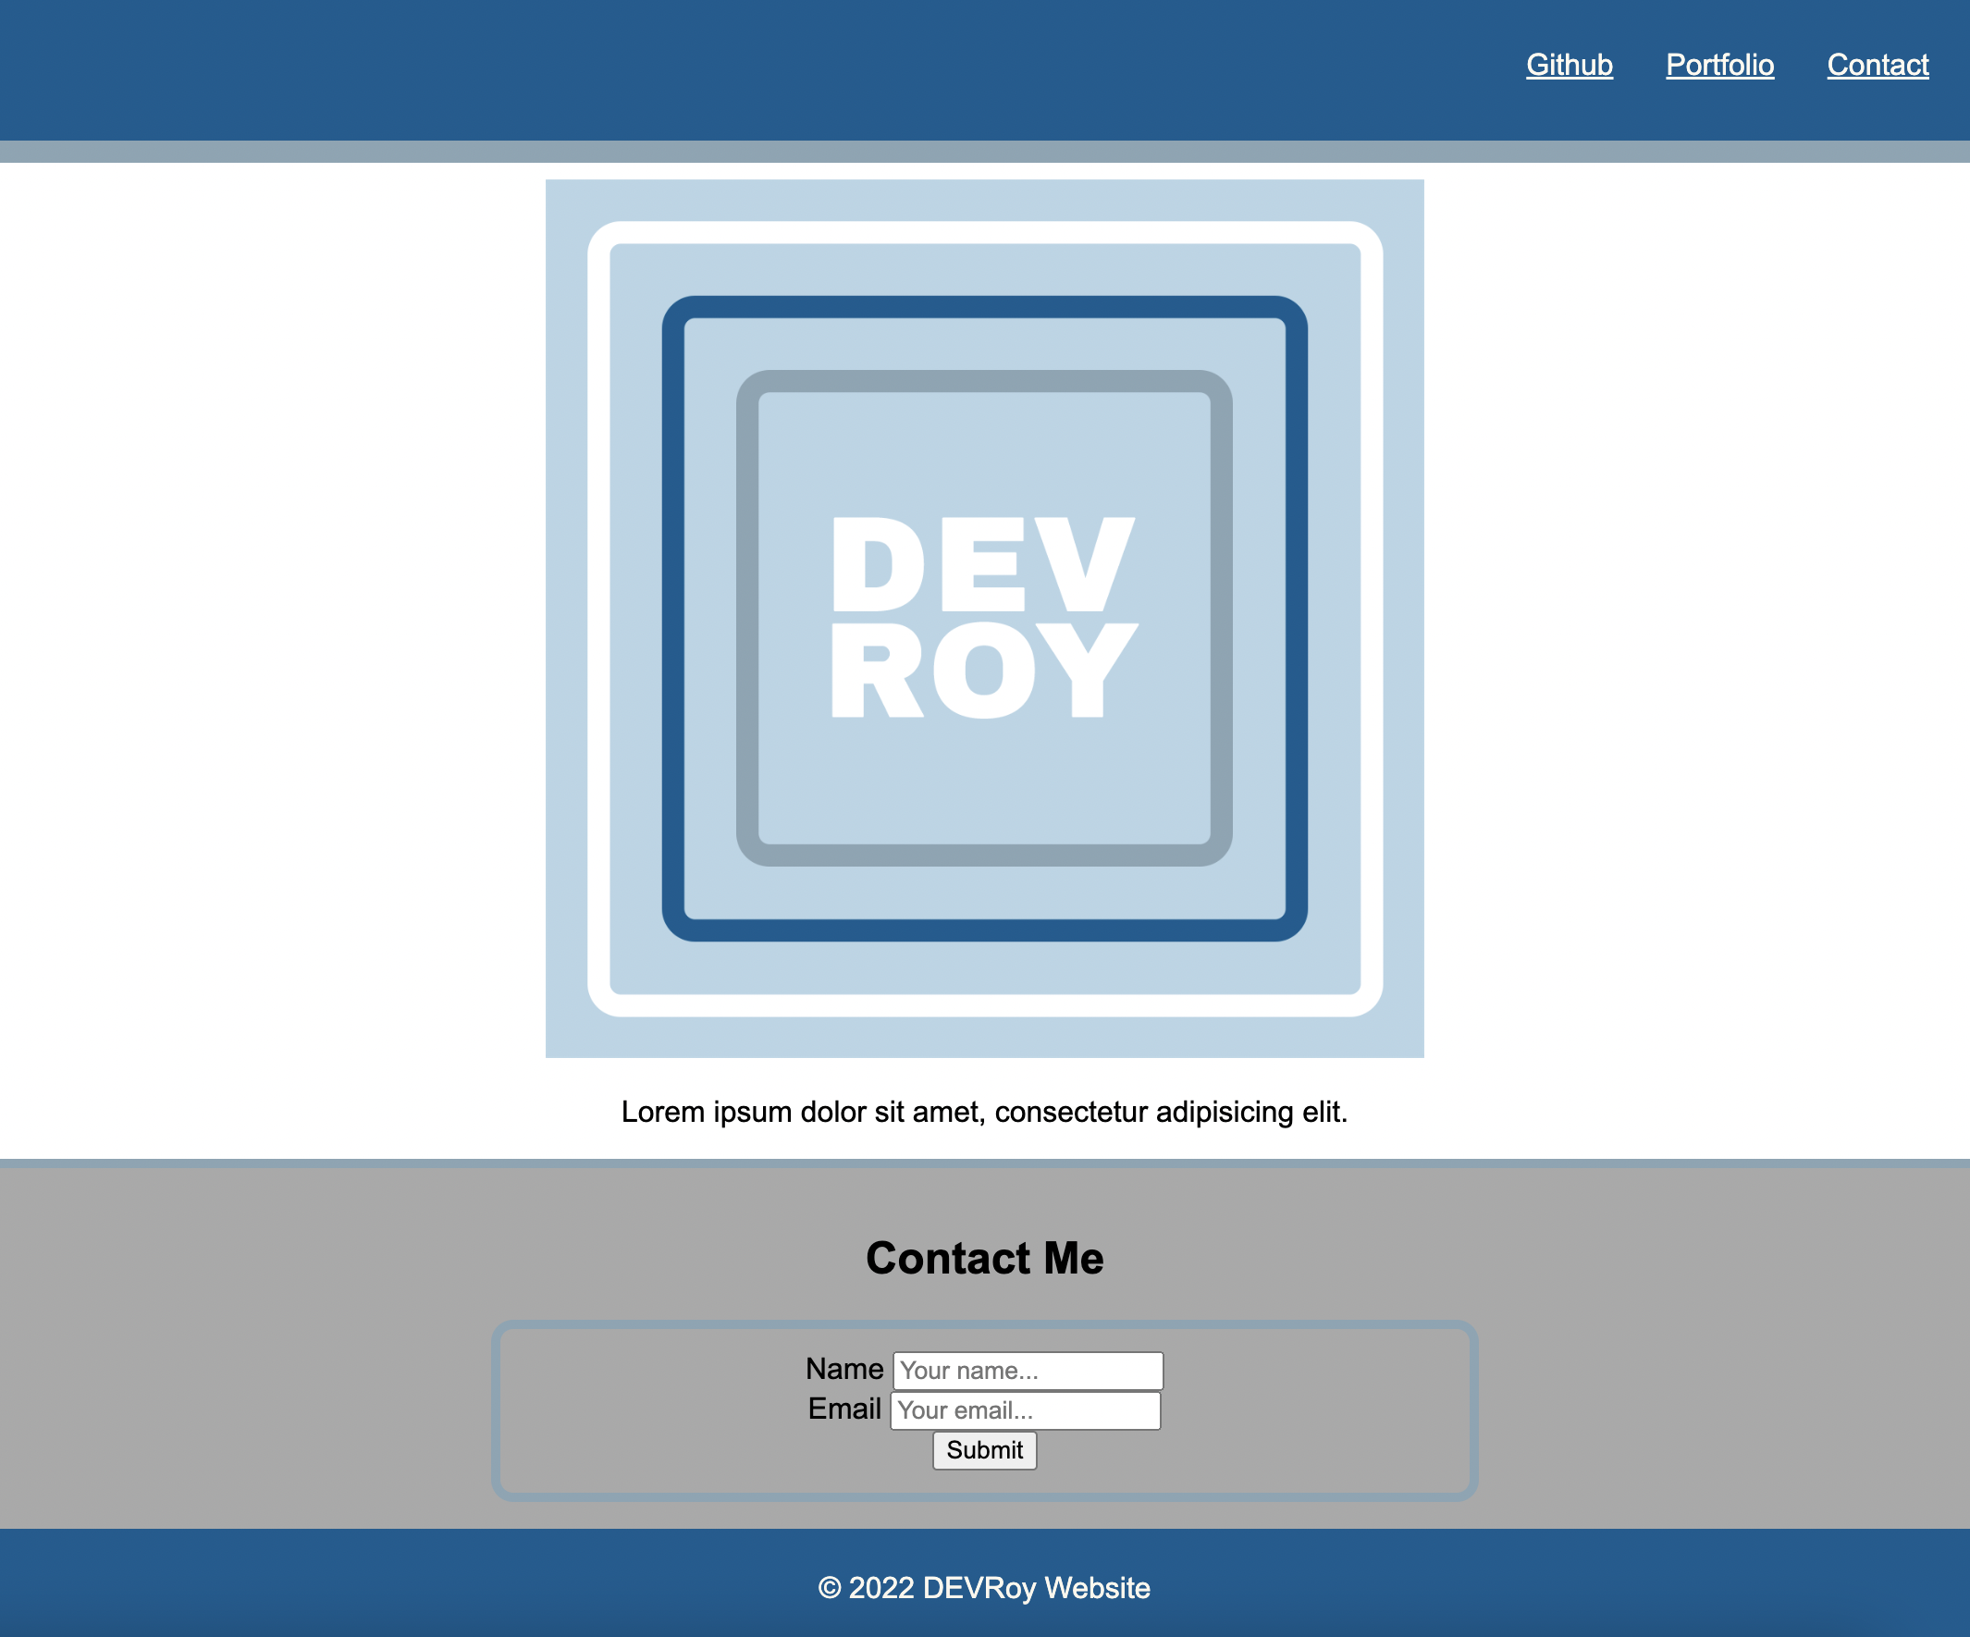This screenshot has width=1970, height=1637.
Task: Go to the Portfolio link
Action: click(x=1719, y=65)
